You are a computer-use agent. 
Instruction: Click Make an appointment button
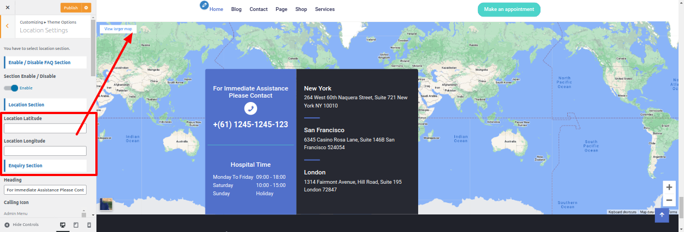pyautogui.click(x=509, y=9)
